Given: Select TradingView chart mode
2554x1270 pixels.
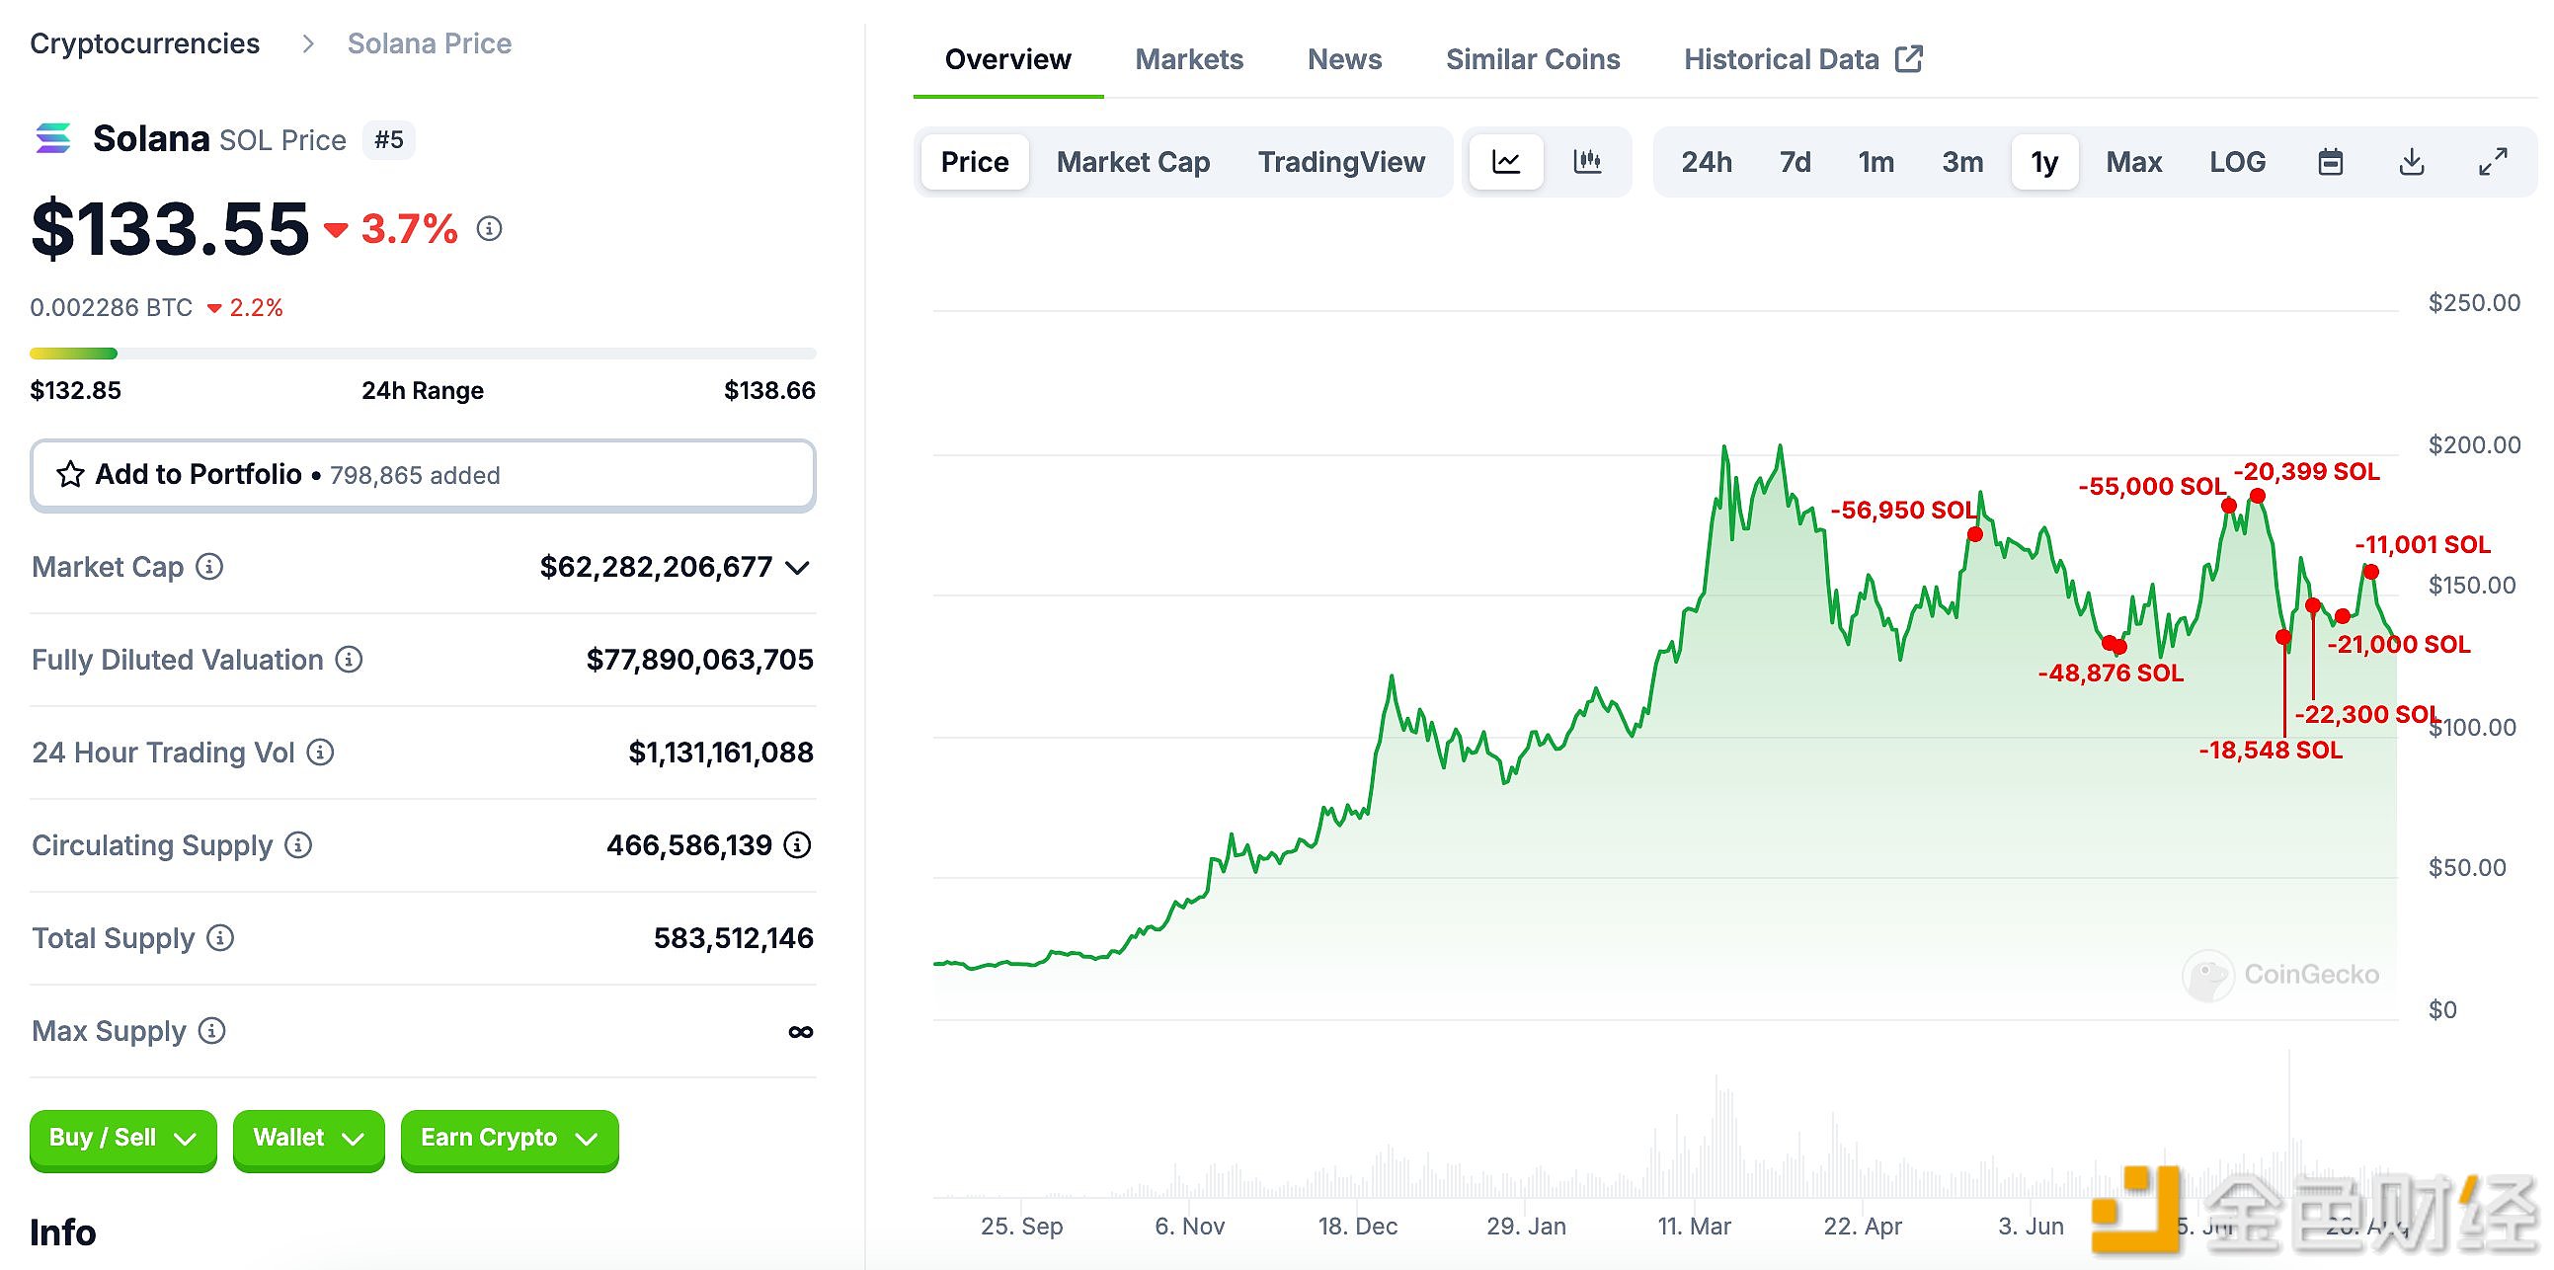Looking at the screenshot, I should pyautogui.click(x=1341, y=162).
